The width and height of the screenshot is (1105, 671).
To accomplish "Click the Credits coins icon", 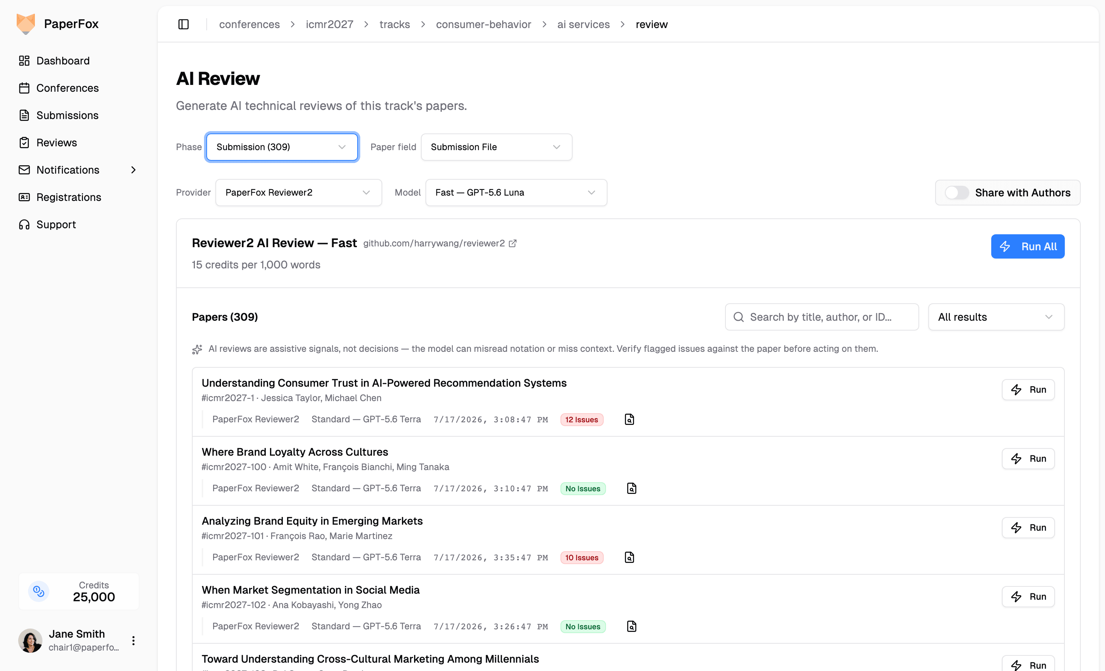I will coord(39,591).
